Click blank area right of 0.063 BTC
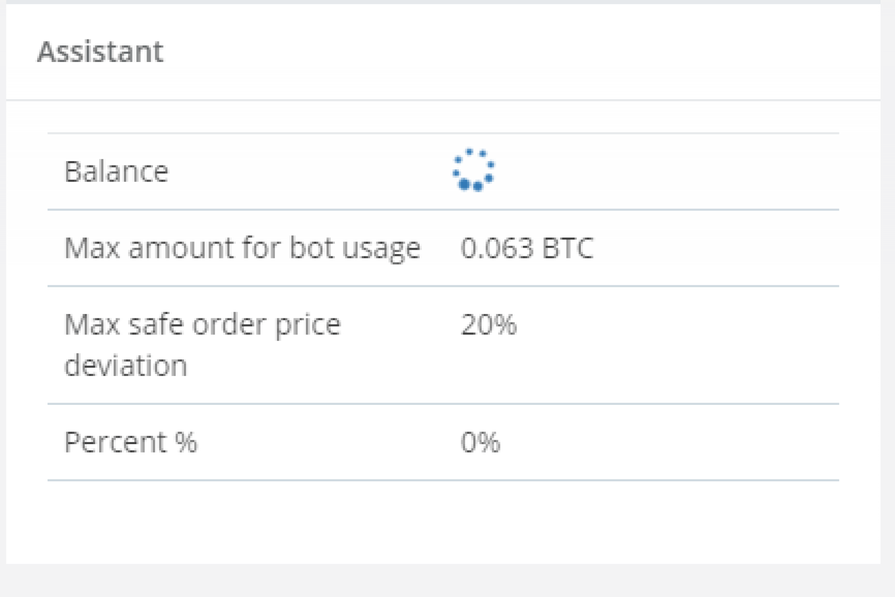The image size is (895, 597). coord(721,248)
